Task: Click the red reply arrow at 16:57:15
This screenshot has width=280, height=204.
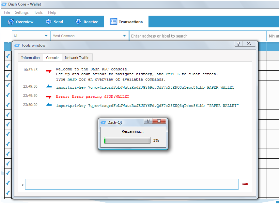Action: click(49, 71)
